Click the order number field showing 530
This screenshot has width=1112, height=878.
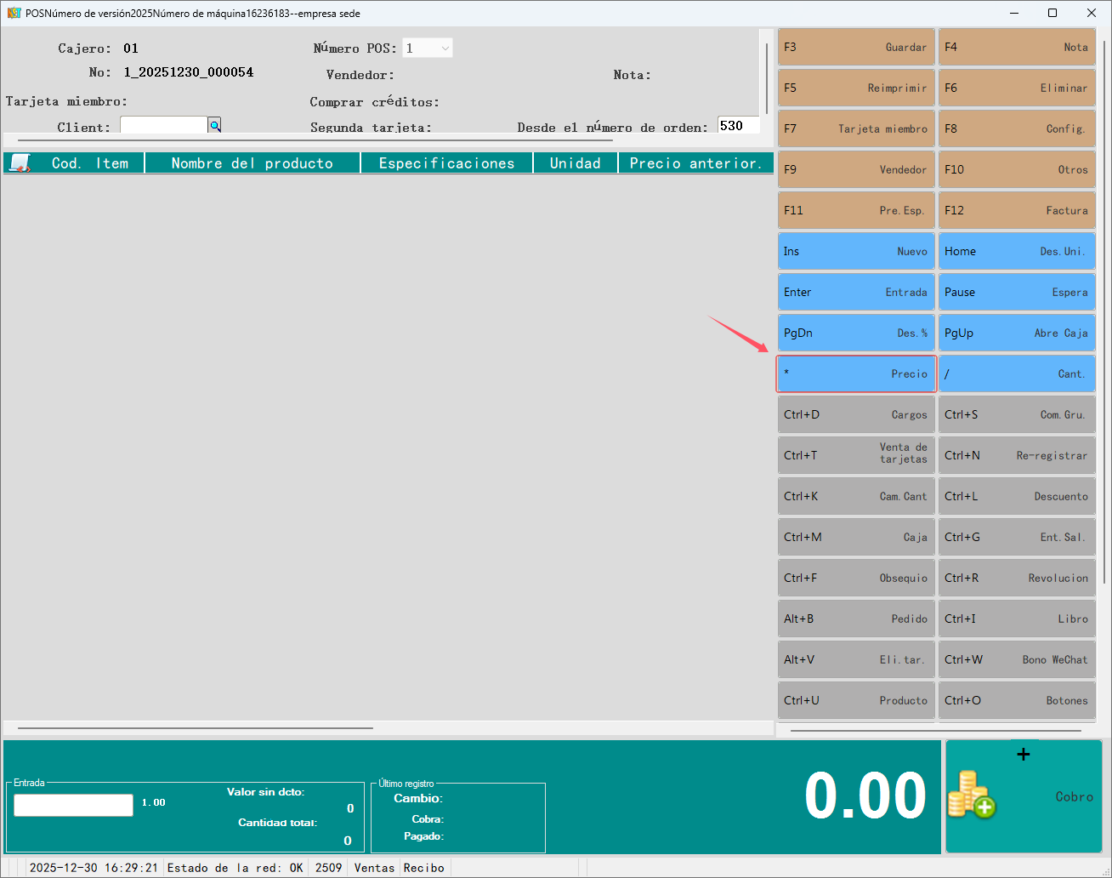coord(737,126)
